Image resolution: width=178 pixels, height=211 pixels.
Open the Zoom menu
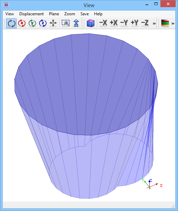coord(69,14)
